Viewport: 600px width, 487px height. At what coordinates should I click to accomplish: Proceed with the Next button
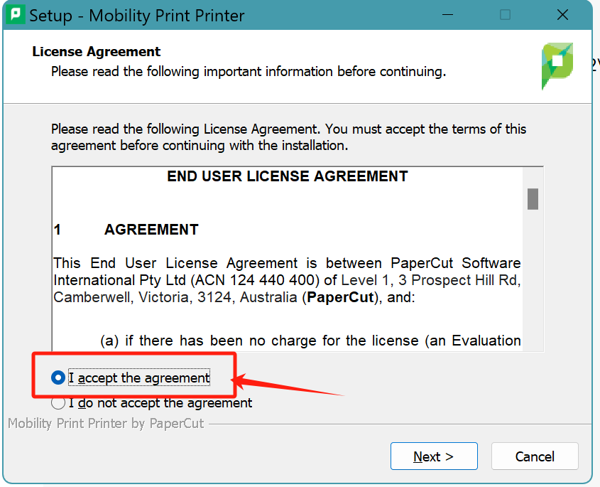434,456
